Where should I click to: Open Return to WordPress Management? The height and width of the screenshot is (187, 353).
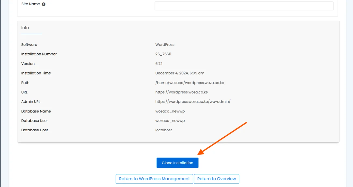pos(154,178)
